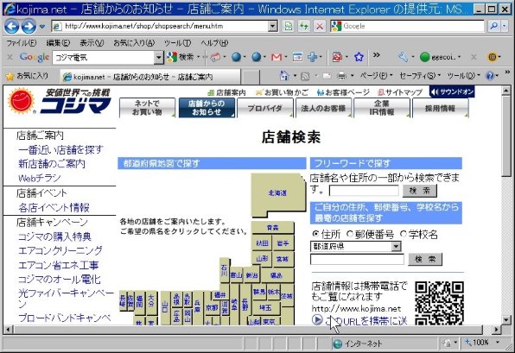The width and height of the screenshot is (515, 353).
Task: Open the 都道府県 dropdown list
Action: (x=397, y=246)
